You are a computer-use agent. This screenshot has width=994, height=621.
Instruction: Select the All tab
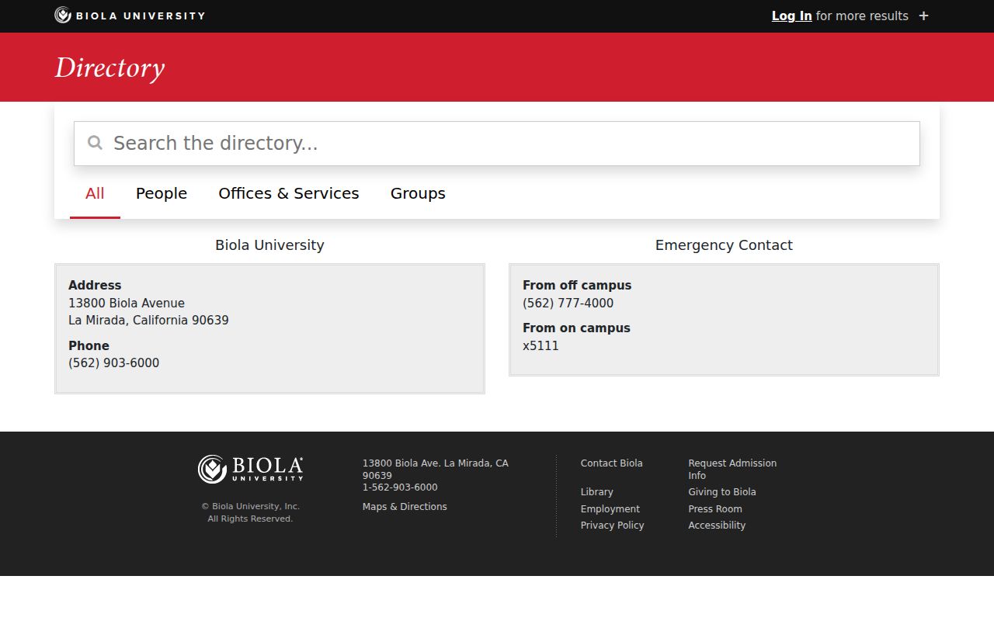pos(95,193)
